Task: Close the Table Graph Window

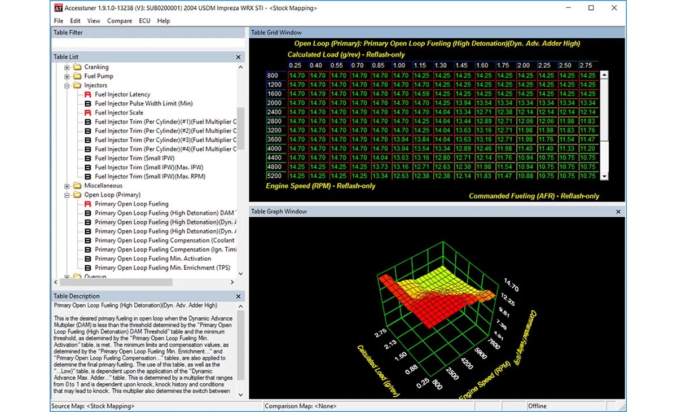Action: (618, 212)
